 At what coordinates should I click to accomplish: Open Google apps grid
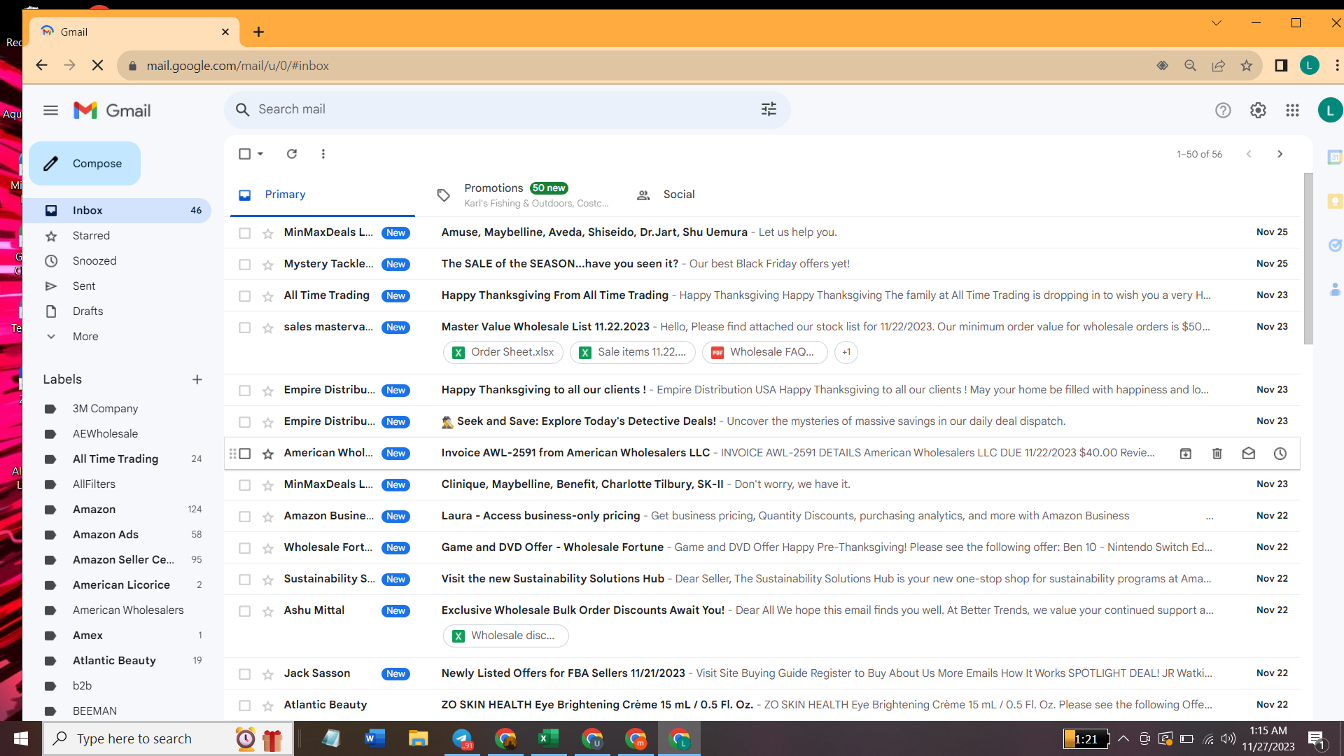(1292, 110)
